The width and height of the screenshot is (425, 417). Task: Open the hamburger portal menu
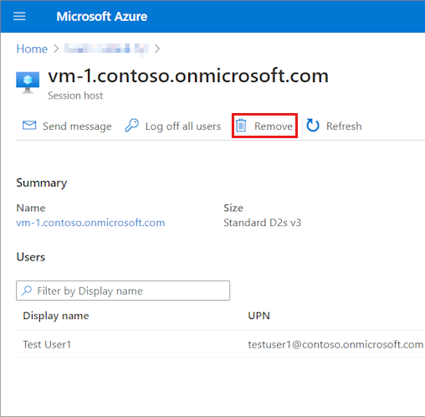click(x=19, y=17)
